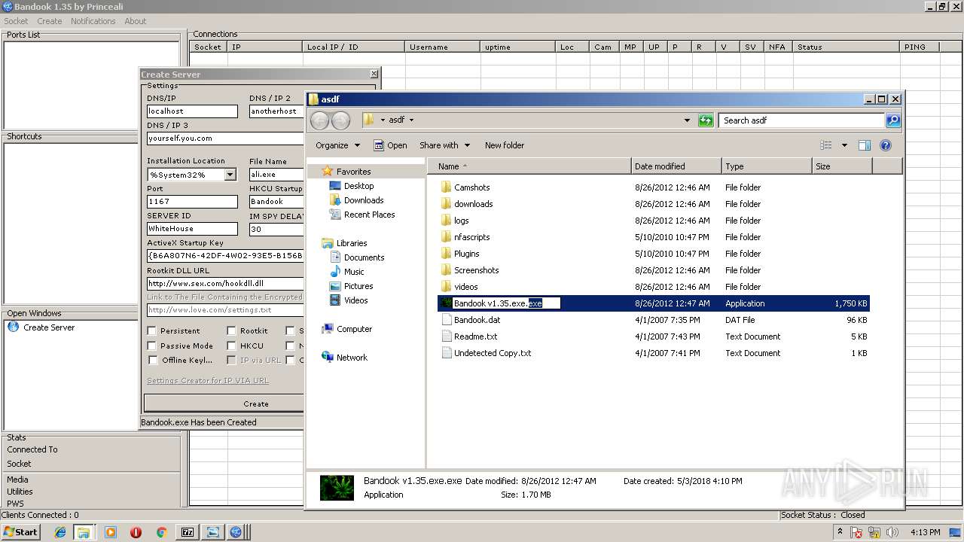Open Internet Explorer from the taskbar
Screen dimensions: 964x542
point(60,532)
